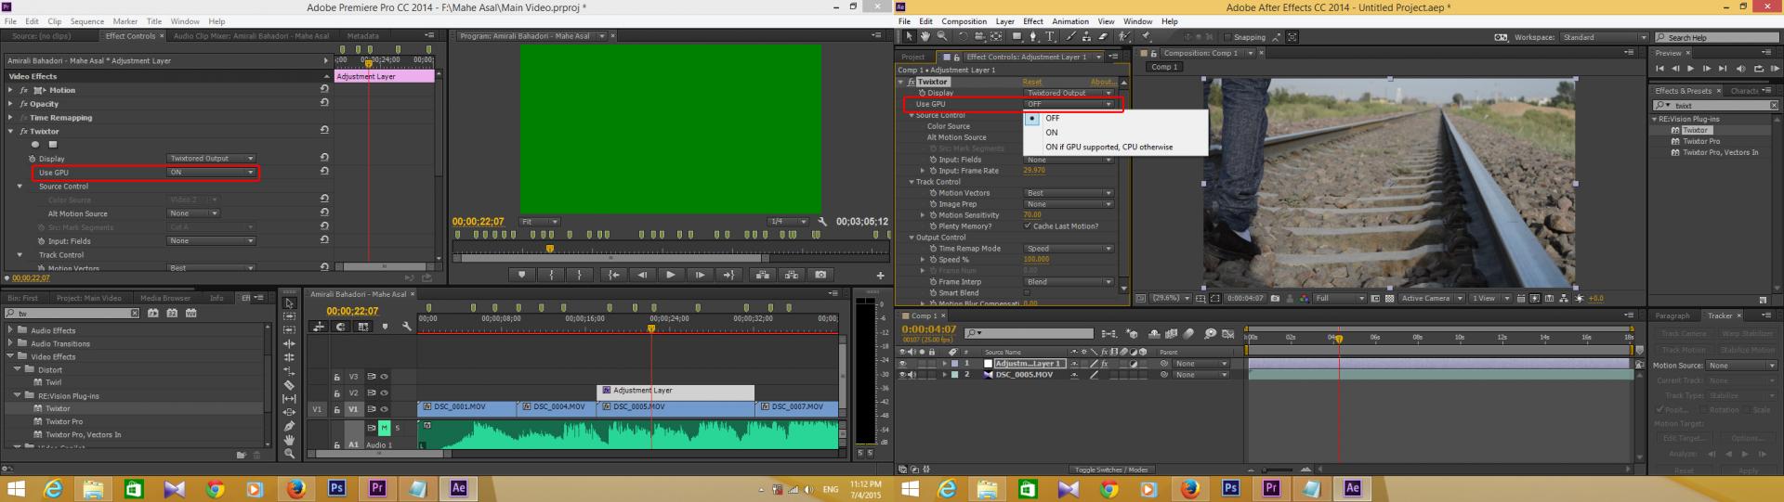Switch to Premiere Metadata tab
Viewport: 1784px width, 502px height.
pyautogui.click(x=363, y=36)
